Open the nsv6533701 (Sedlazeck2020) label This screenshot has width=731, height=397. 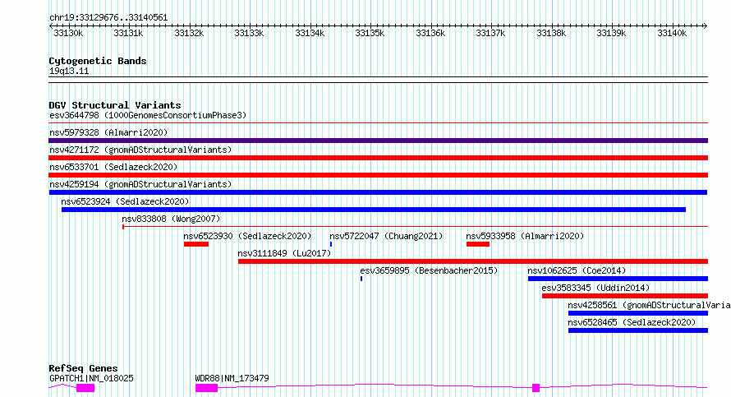click(113, 167)
